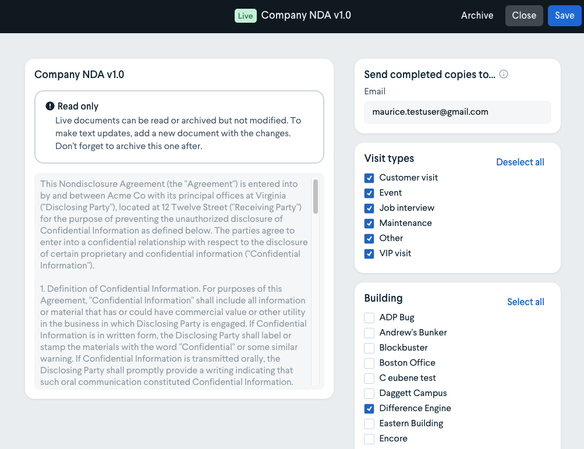
Task: Uncheck the Other visit type
Action: point(369,238)
